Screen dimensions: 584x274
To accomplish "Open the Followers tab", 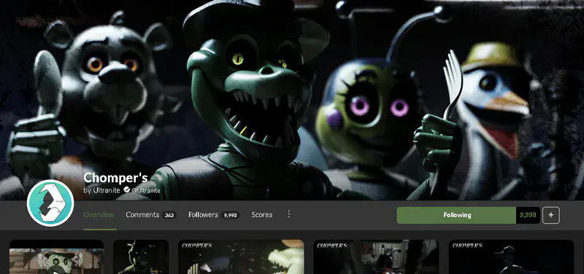I will pos(203,214).
